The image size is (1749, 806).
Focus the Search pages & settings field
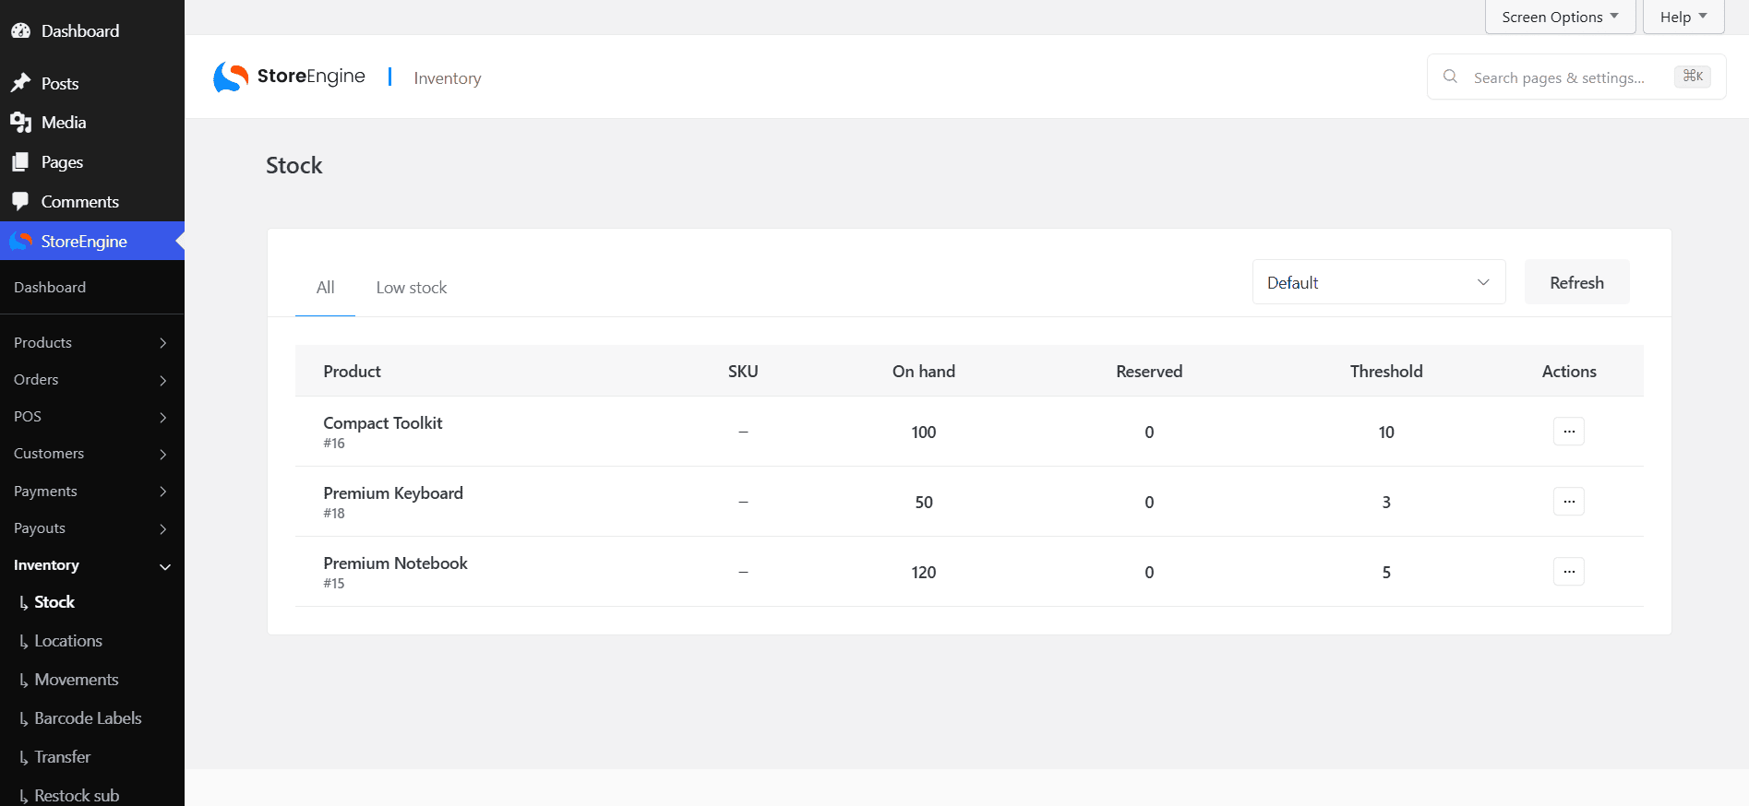tap(1576, 77)
